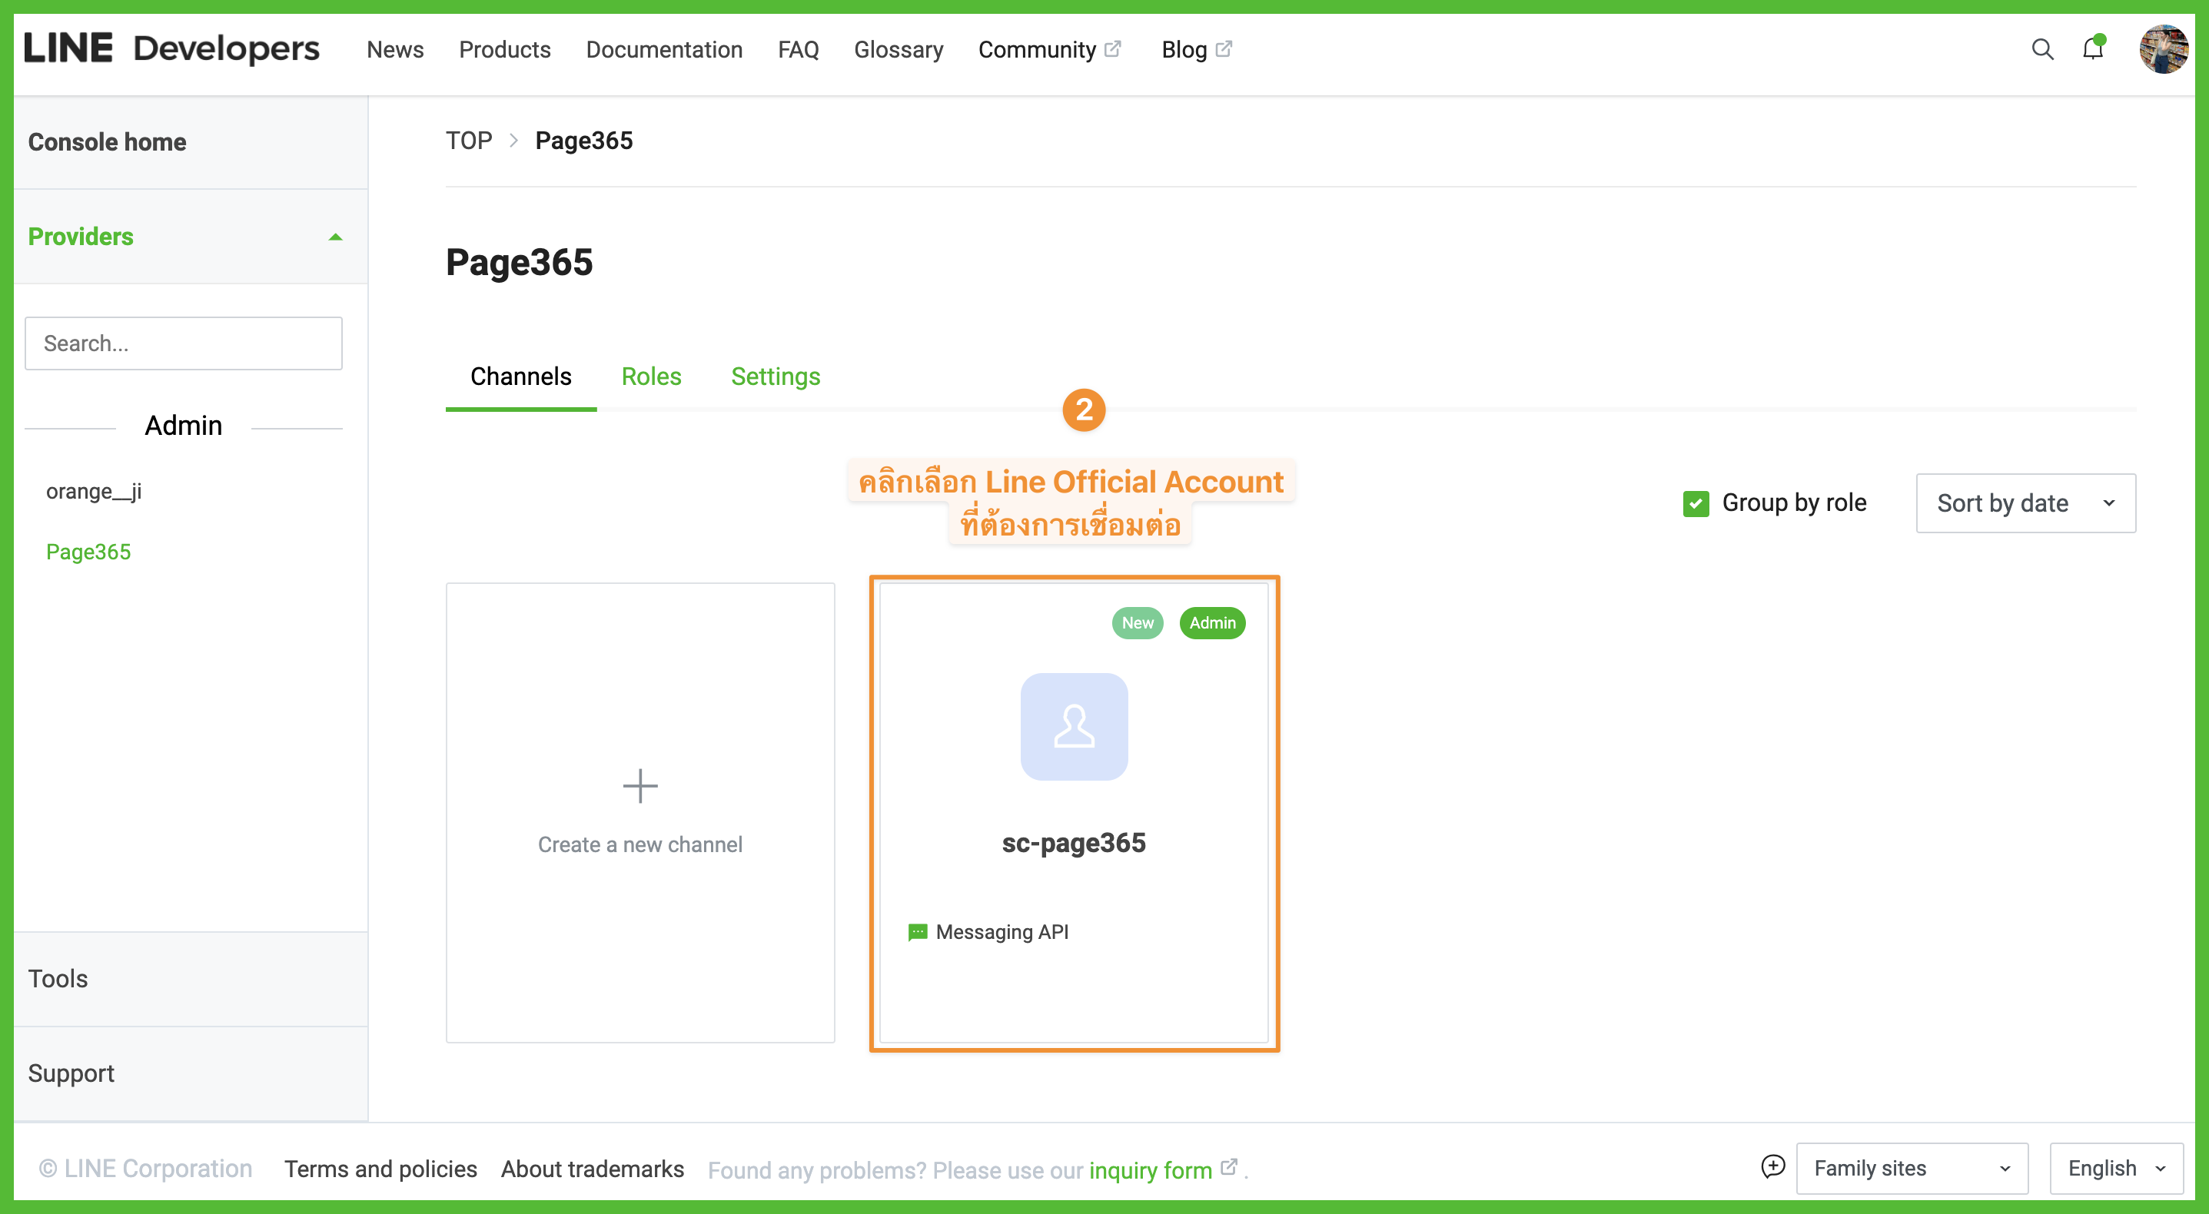Open the News menu item

coord(395,49)
